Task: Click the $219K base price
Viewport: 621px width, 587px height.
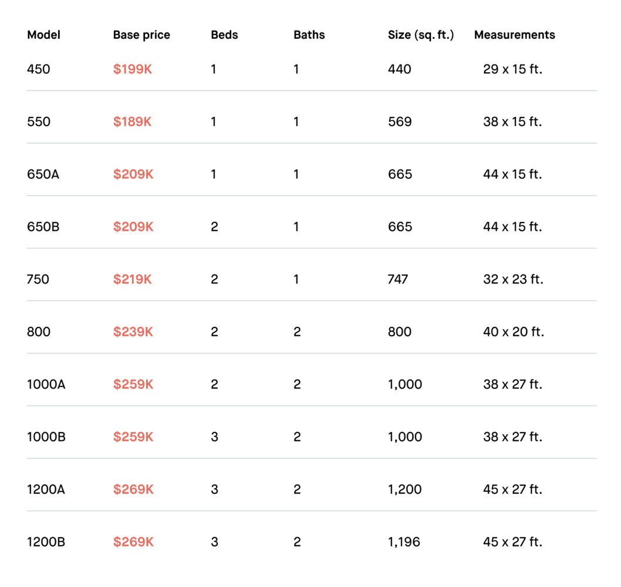Action: pyautogui.click(x=132, y=279)
